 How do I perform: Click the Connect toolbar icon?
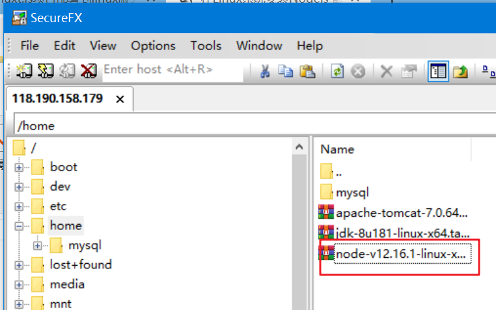pos(24,70)
